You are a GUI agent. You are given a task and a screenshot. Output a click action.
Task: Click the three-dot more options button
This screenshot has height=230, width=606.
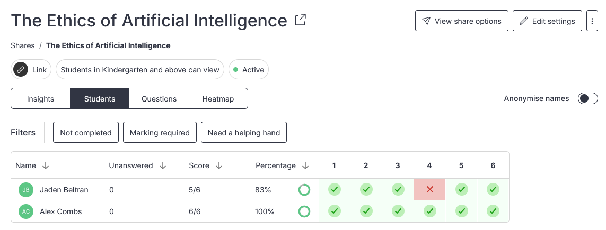click(x=592, y=21)
